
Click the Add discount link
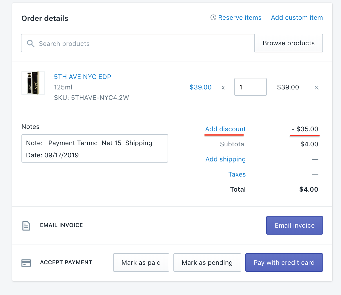tap(225, 129)
